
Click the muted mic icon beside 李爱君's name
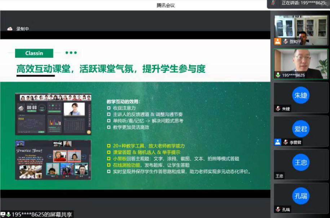tap(286, 142)
